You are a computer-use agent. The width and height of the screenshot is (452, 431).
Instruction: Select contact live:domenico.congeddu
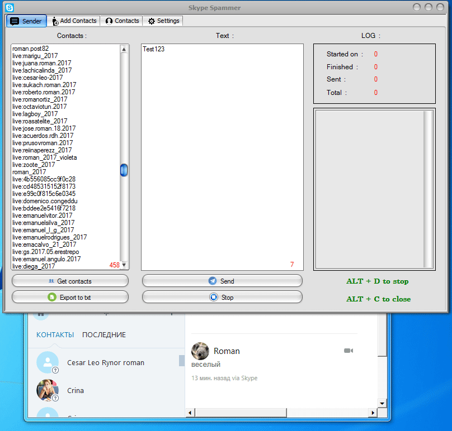[45, 201]
